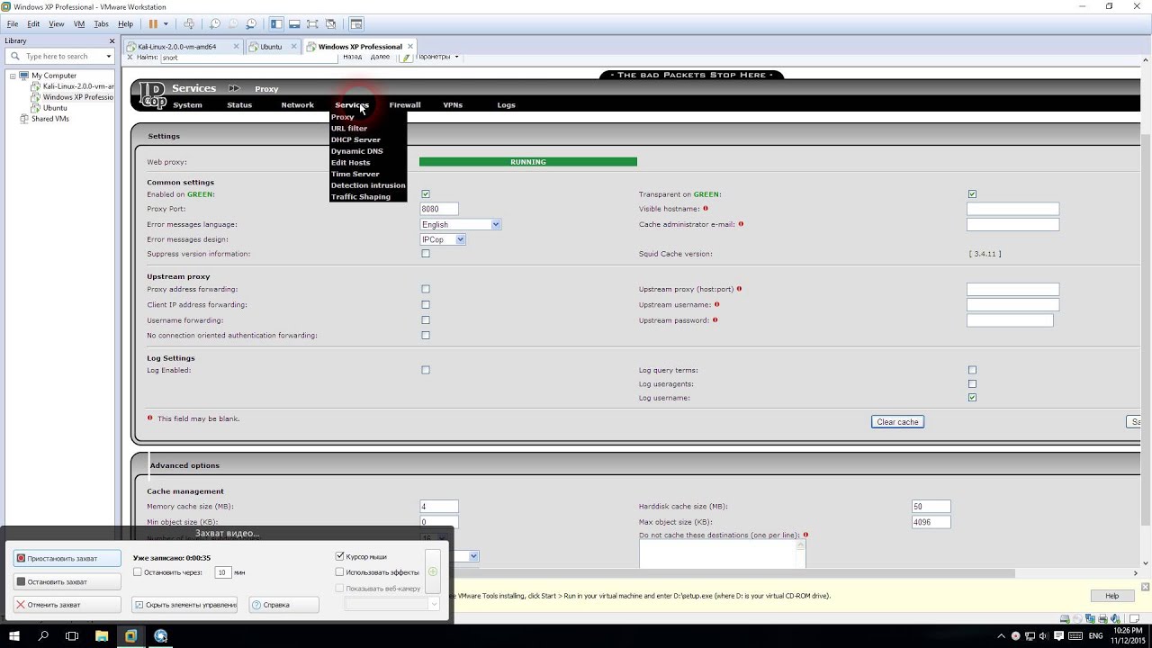Click the Proxy Port field
1152x648 pixels.
coord(439,209)
